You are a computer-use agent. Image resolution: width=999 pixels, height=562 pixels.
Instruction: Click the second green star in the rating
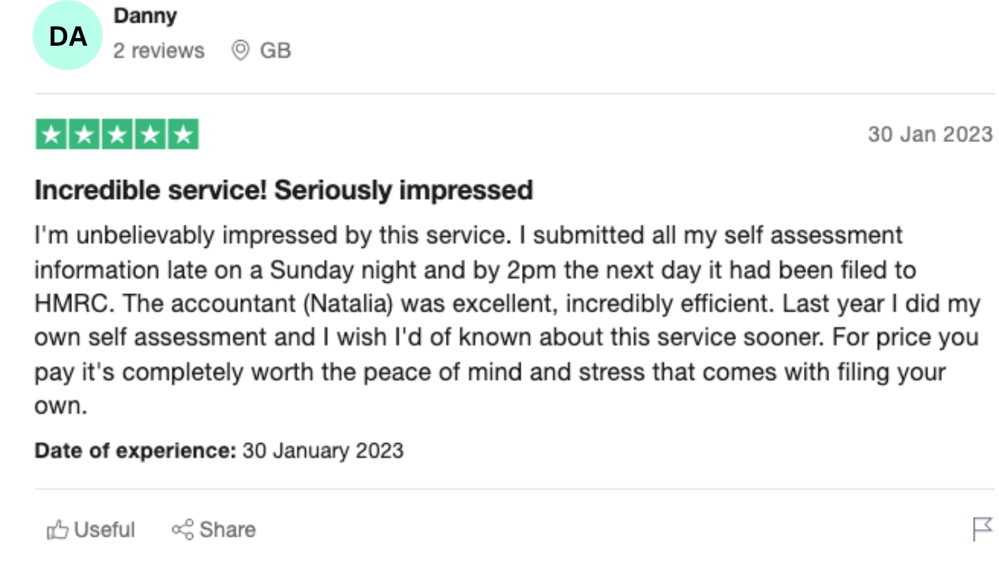pos(84,135)
